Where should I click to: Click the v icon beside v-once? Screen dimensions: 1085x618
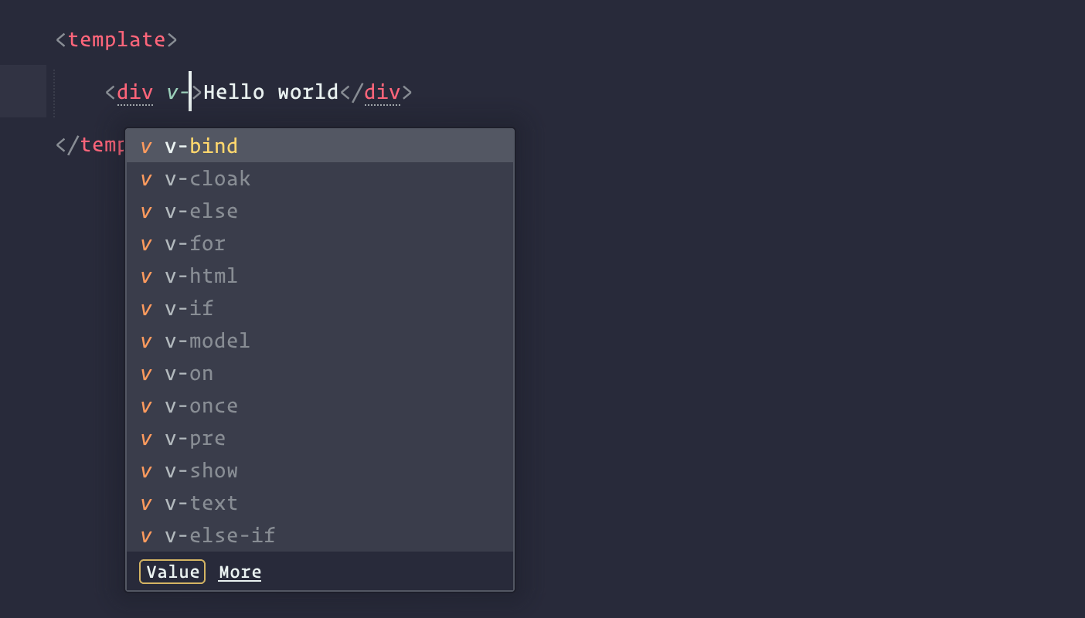[x=146, y=406]
